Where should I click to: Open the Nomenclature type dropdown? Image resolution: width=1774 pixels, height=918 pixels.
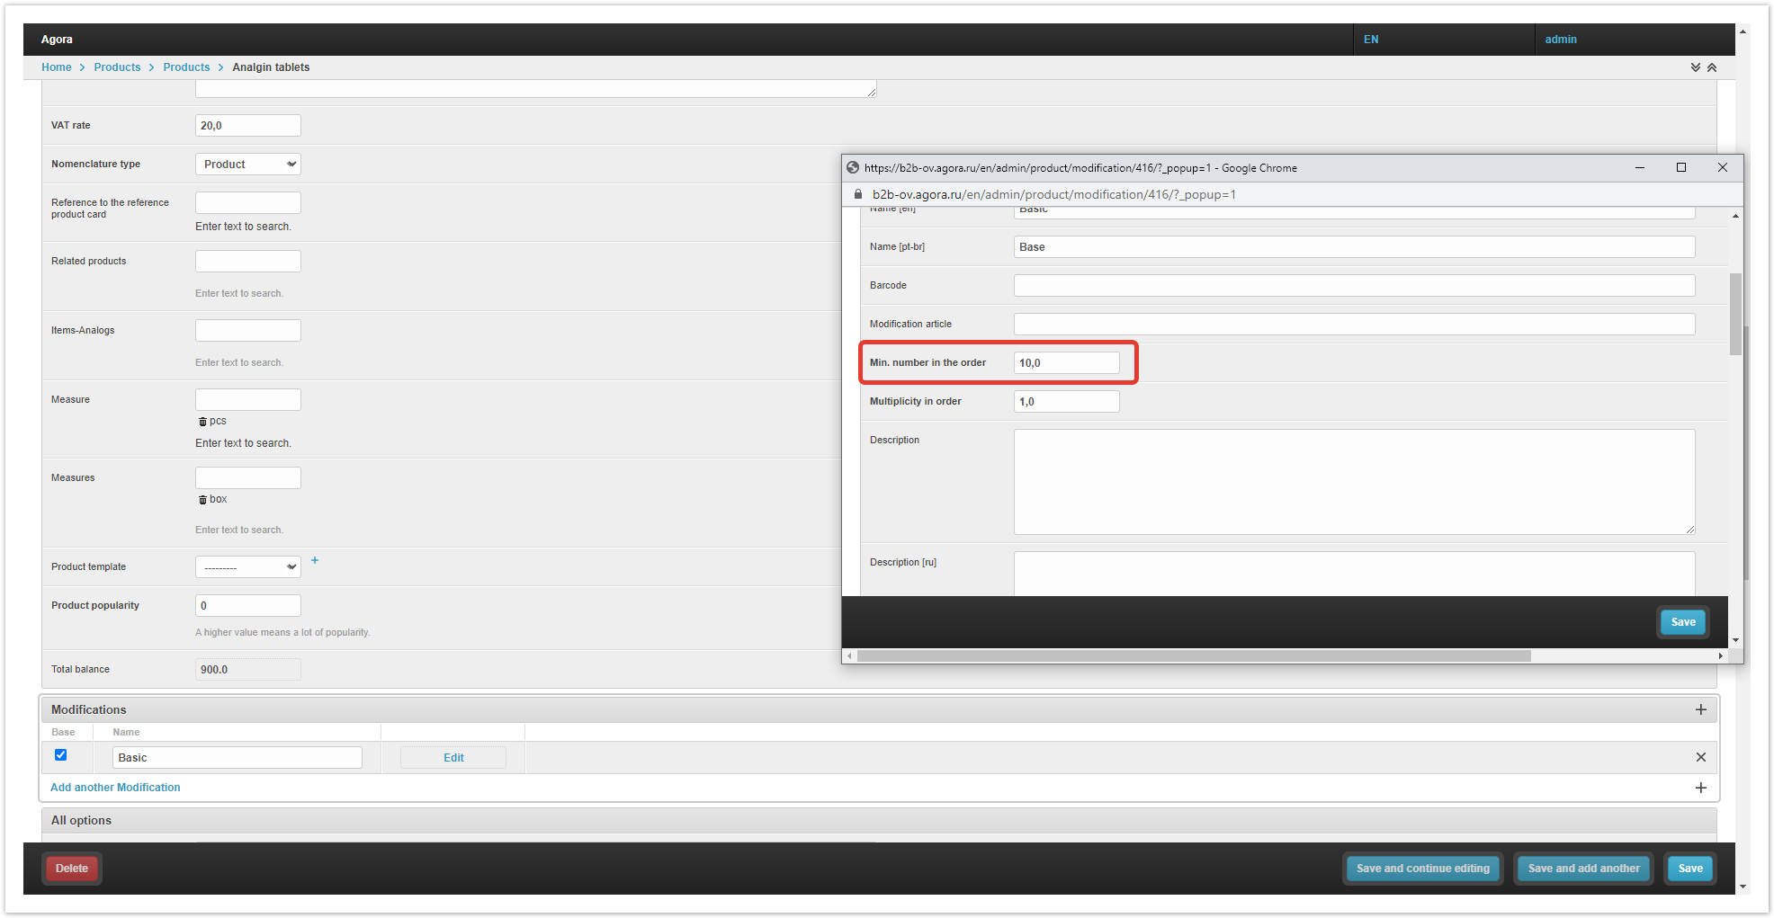(x=247, y=165)
